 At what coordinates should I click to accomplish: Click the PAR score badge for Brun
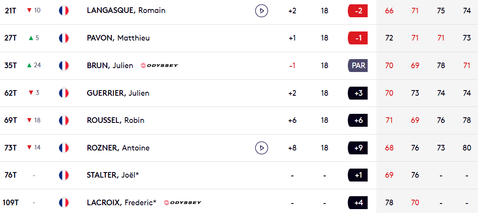coord(358,66)
